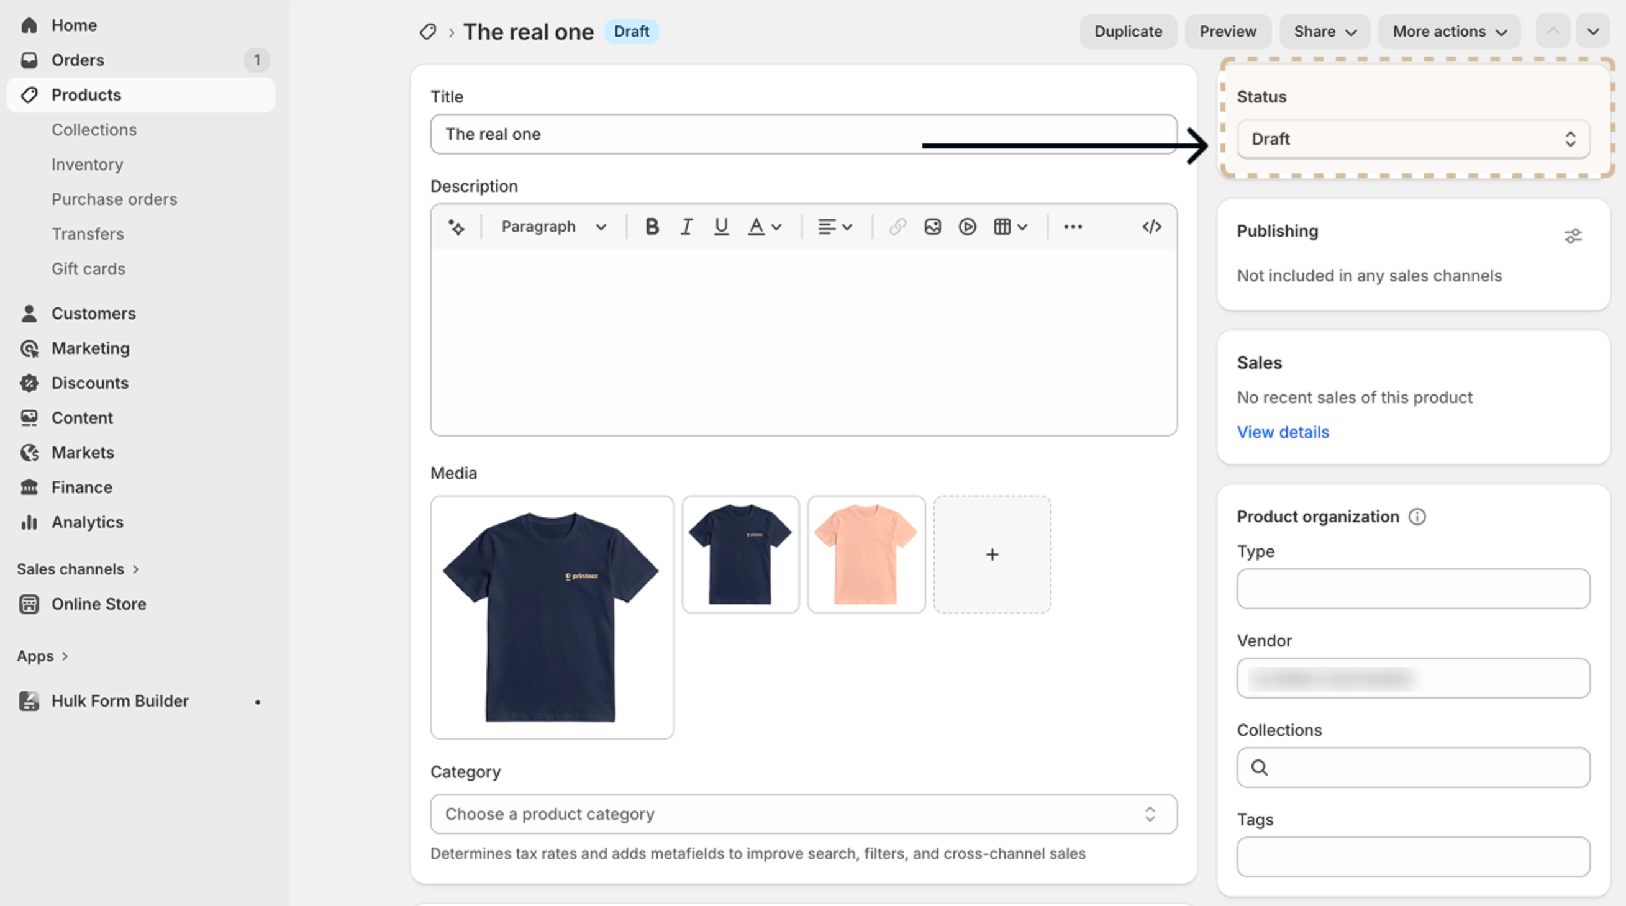Open the more formatting options ellipsis
Viewport: 1626px width, 906px height.
(x=1073, y=227)
